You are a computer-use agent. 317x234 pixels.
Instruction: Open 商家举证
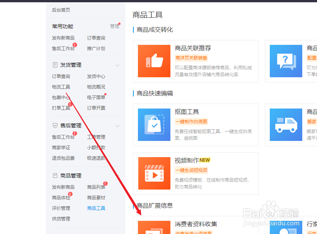(61, 148)
